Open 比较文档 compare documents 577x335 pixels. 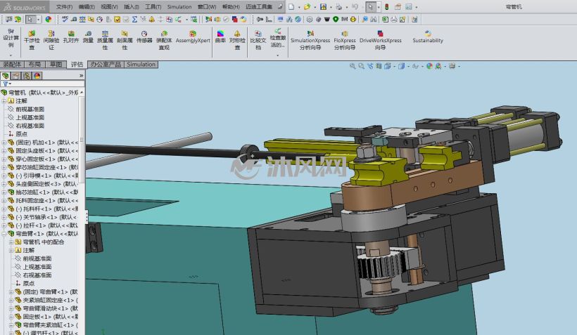258,40
